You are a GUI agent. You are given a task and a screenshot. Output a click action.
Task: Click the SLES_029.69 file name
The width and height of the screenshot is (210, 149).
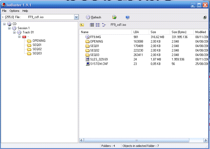click(99, 59)
